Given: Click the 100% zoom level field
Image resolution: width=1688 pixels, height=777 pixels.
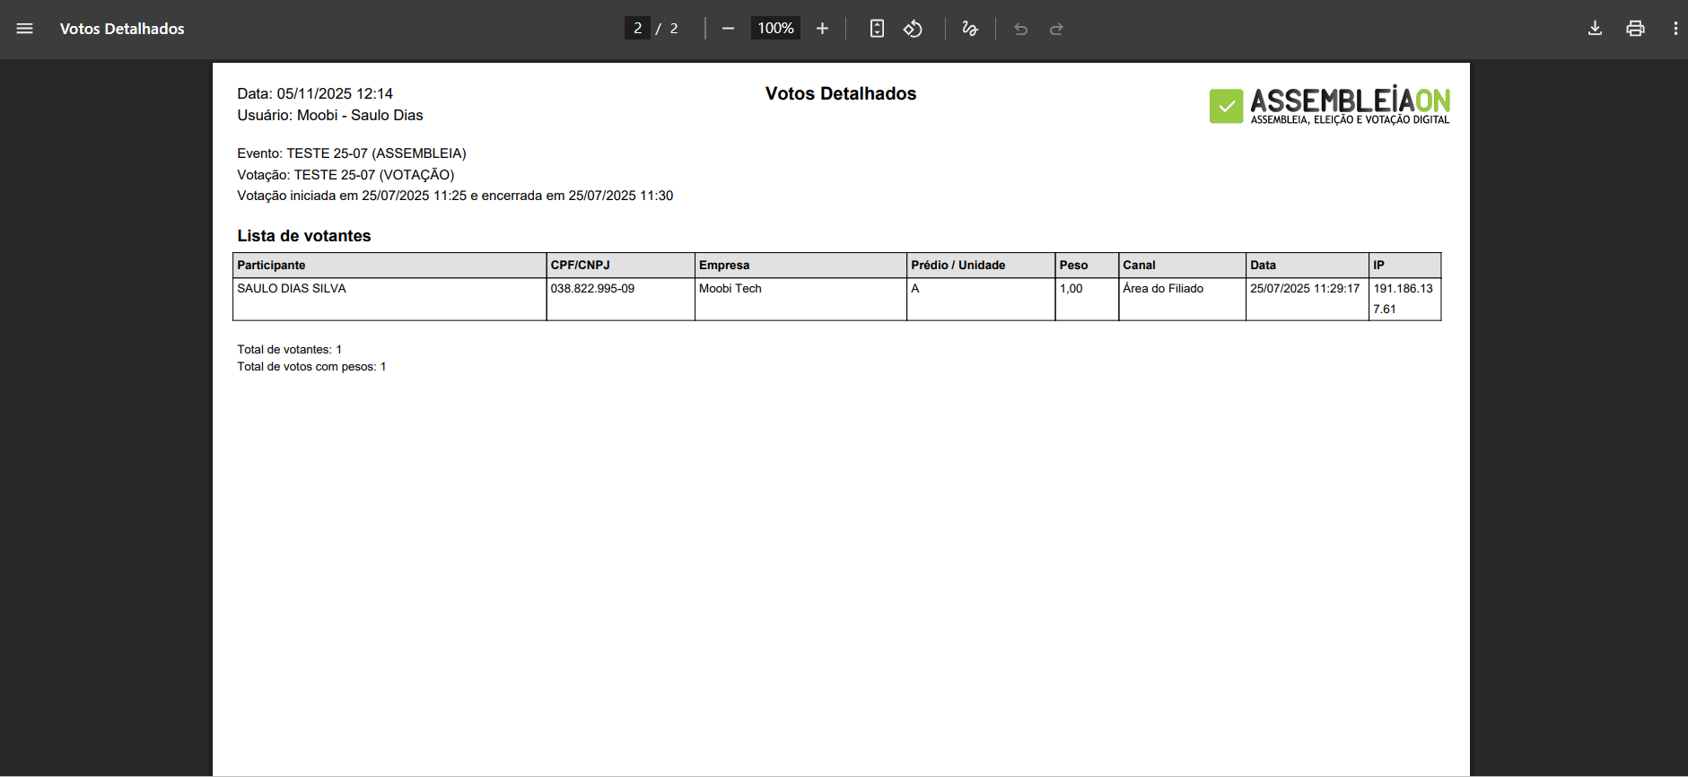Looking at the screenshot, I should point(775,29).
